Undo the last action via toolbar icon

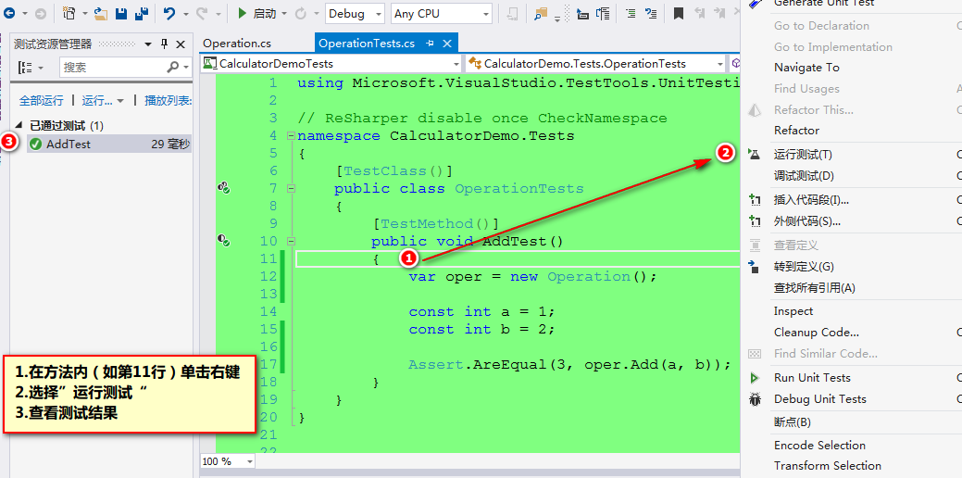tap(170, 13)
